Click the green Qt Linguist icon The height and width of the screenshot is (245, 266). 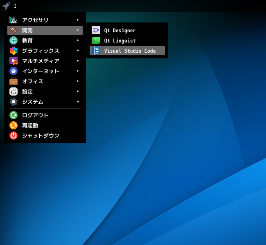pyautogui.click(x=96, y=40)
